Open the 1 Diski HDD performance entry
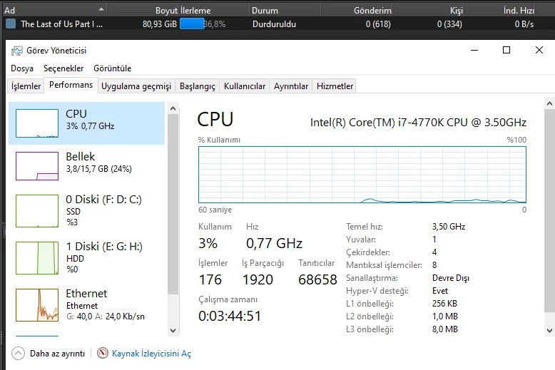Viewport: 555px width, 370px height. click(x=87, y=257)
